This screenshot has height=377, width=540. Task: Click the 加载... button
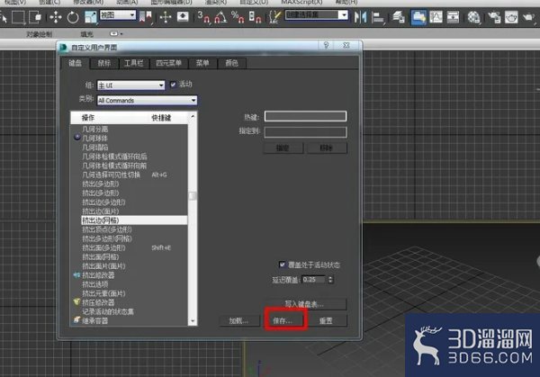point(239,320)
